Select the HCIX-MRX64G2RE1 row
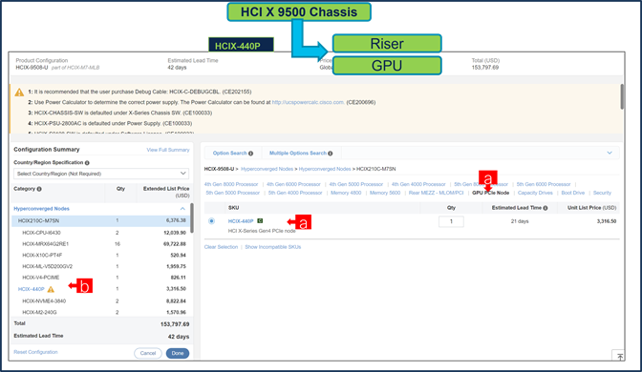This screenshot has width=642, height=372. [x=100, y=244]
